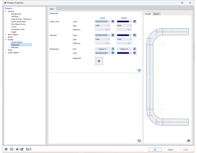
Task: Collapse the General tree category
Action: click(6, 11)
